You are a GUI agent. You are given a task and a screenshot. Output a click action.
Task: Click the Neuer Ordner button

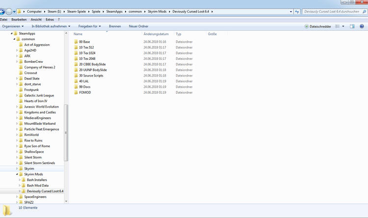click(138, 27)
